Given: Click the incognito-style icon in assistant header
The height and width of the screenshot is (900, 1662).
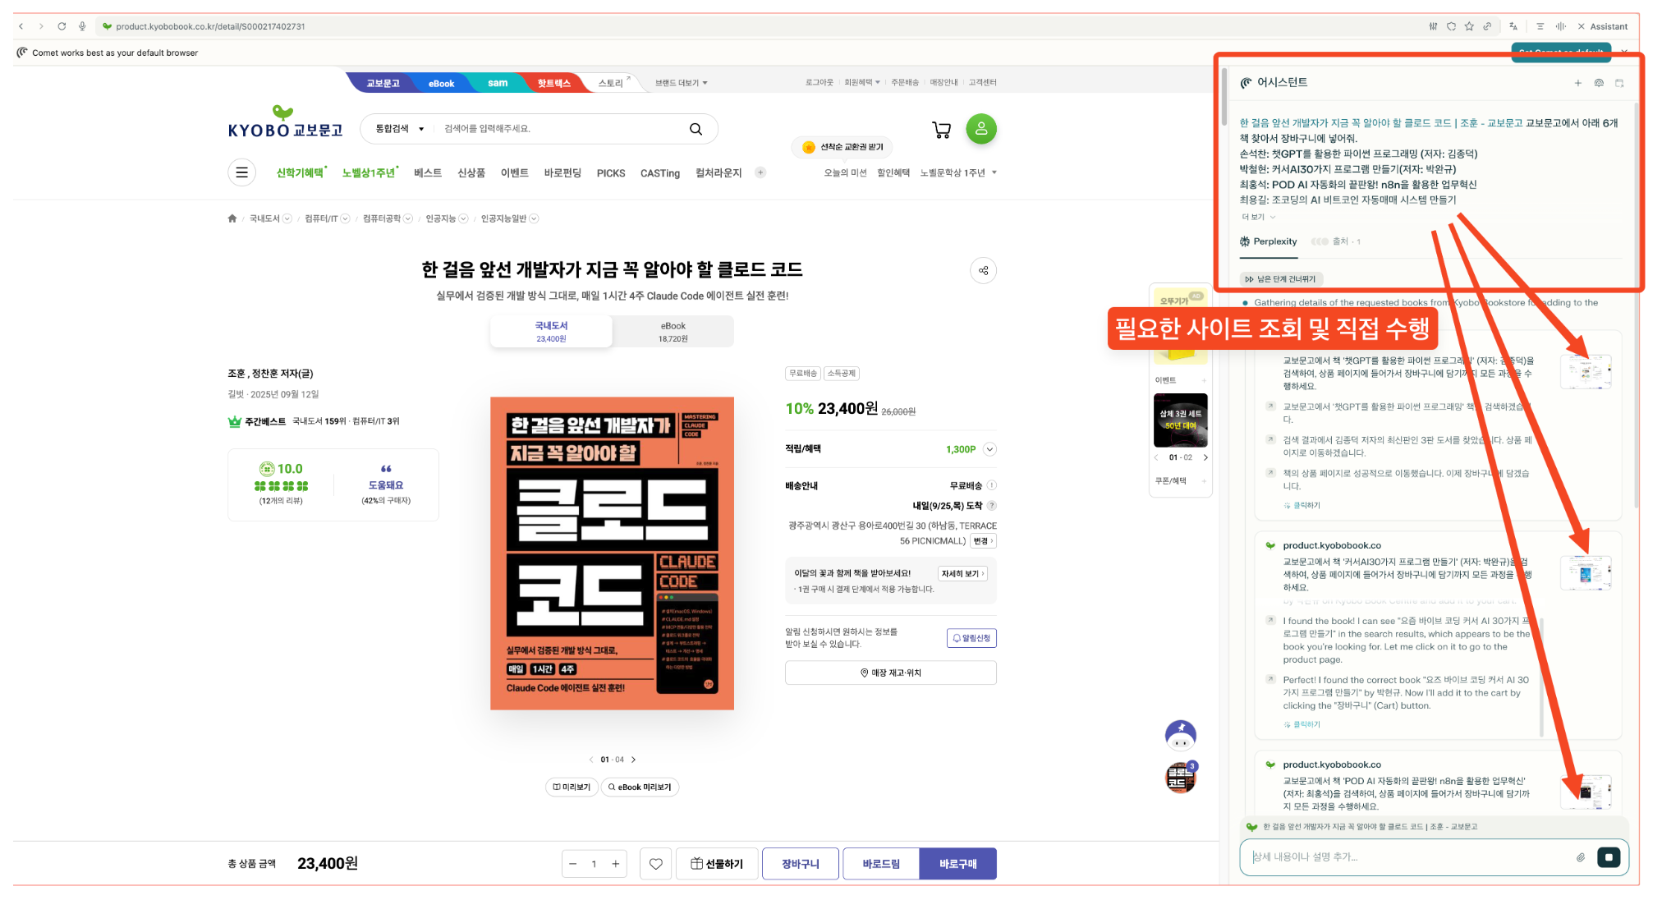Looking at the screenshot, I should click(x=1599, y=83).
